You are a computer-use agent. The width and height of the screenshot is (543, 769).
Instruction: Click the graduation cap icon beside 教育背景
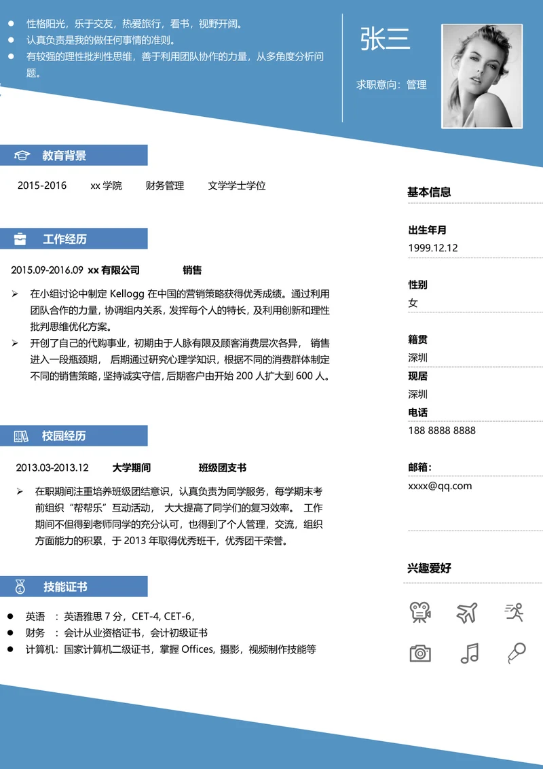(x=22, y=156)
